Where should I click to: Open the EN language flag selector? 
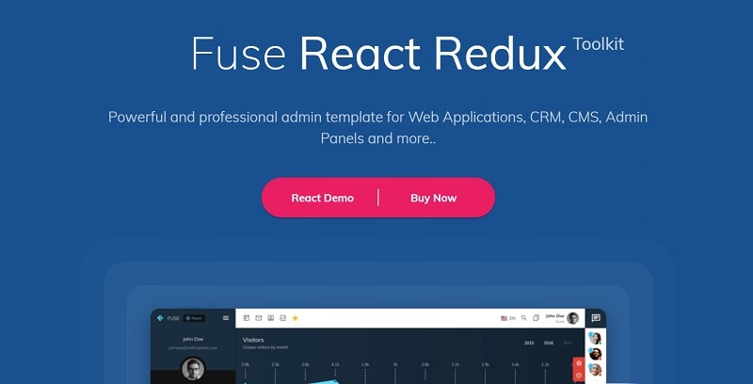[x=508, y=318]
